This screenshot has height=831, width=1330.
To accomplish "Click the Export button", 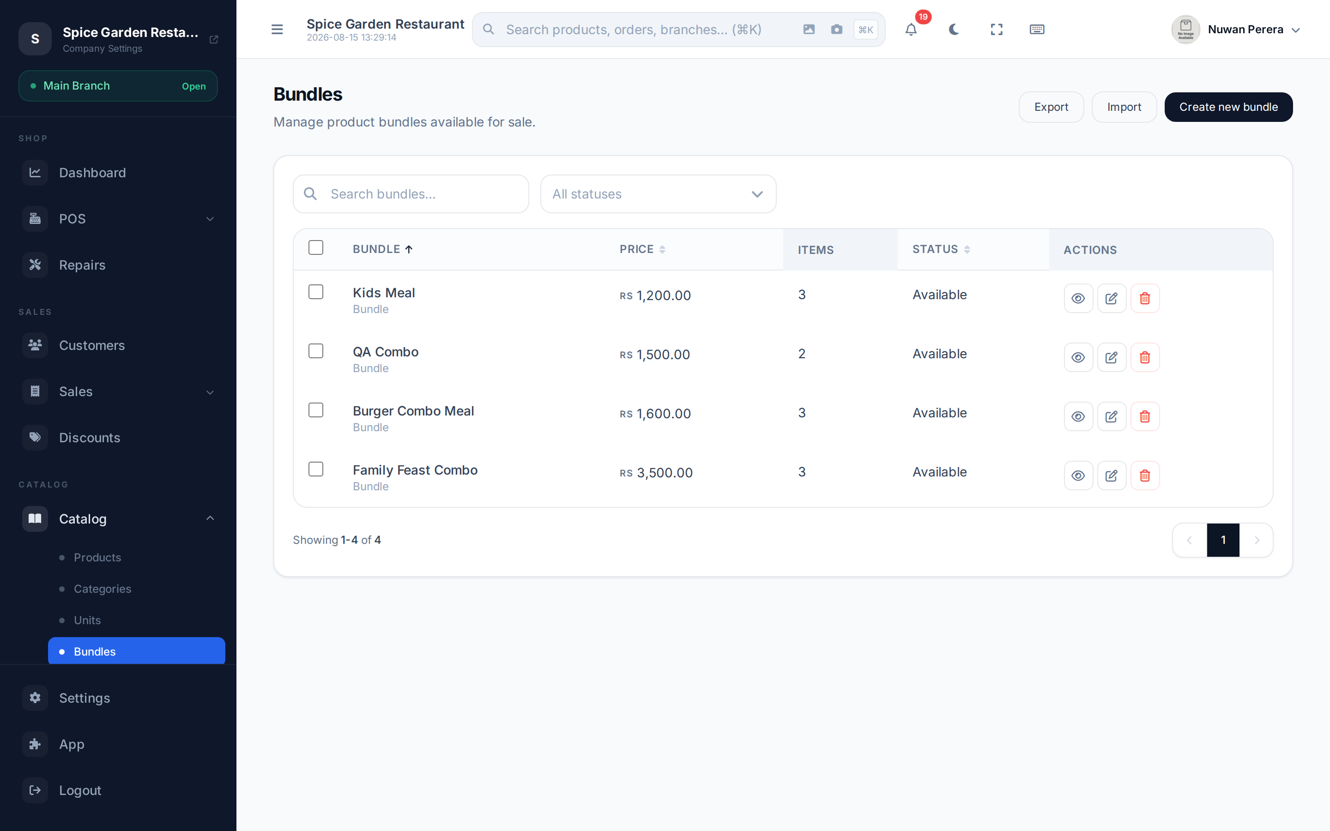I will pos(1051,107).
